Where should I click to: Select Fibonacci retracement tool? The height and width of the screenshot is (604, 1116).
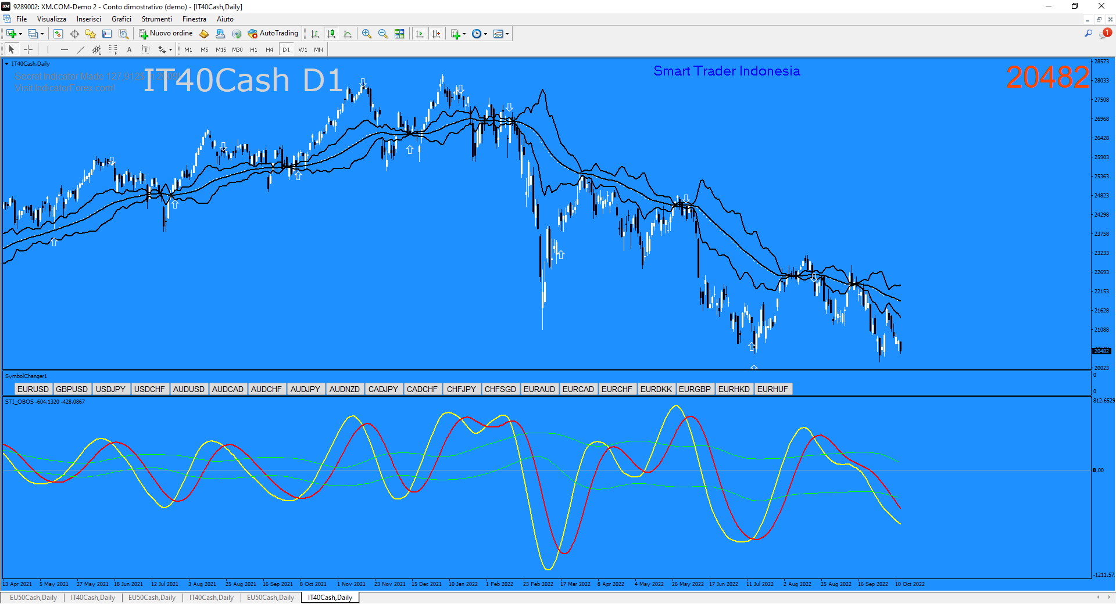pyautogui.click(x=113, y=49)
